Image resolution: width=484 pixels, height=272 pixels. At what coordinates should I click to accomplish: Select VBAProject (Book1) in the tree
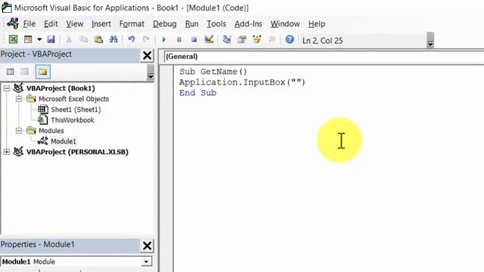coord(60,88)
